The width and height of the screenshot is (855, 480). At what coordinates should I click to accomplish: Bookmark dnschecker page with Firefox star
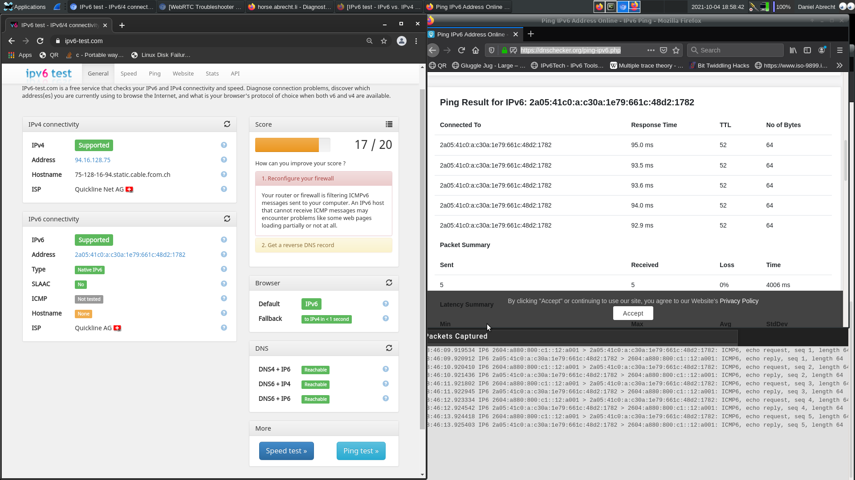click(676, 50)
